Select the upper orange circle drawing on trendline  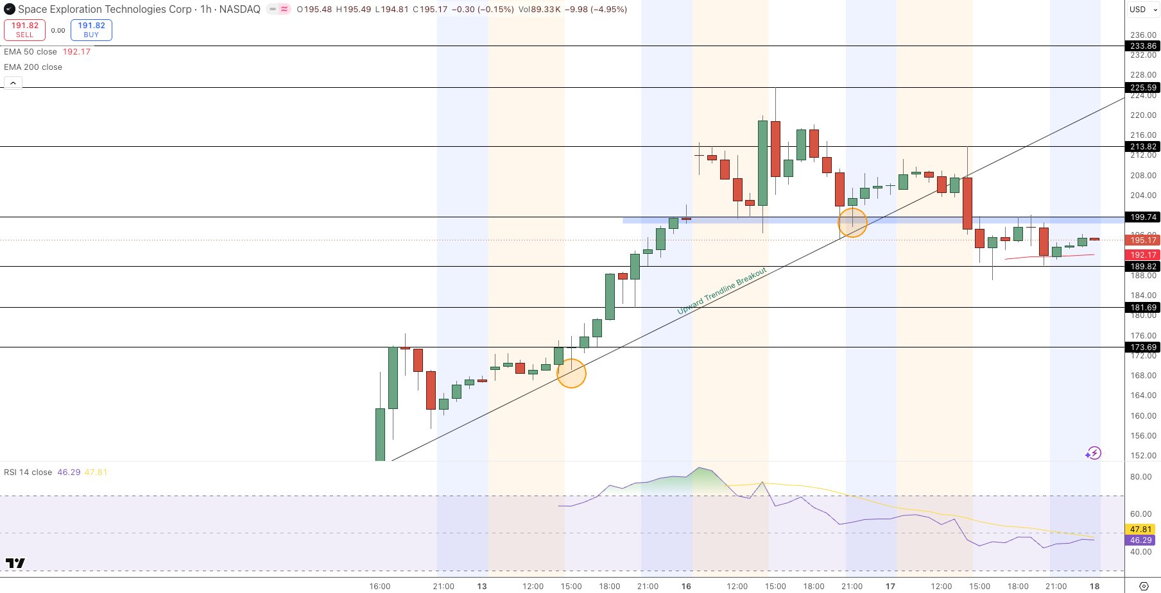coord(853,223)
